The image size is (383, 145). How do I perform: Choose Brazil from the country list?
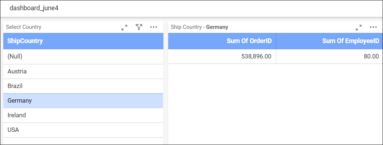click(83, 86)
